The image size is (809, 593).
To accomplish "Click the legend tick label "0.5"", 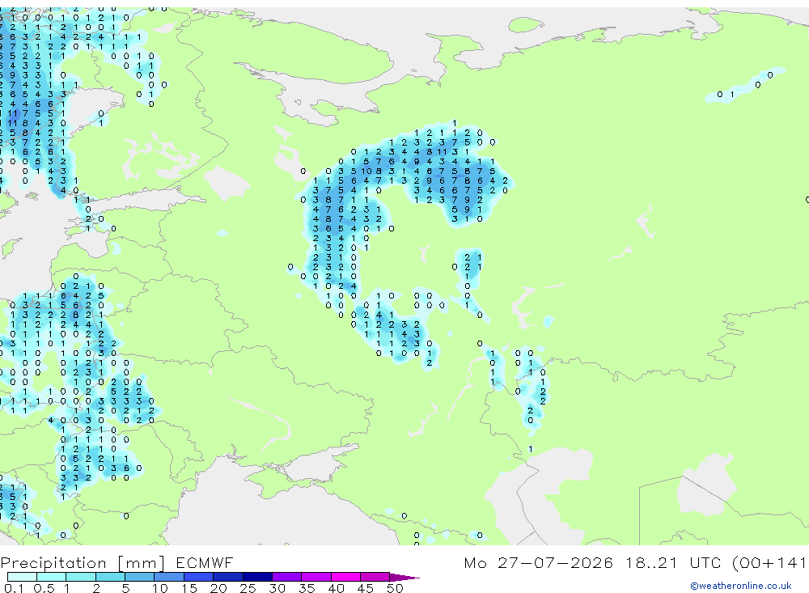I will coord(44,588).
